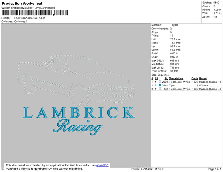The width and height of the screenshot is (223, 172).
Task: Select the design name 'LAMBRICK RACING 5,8 in'
Action: (x=30, y=18)
